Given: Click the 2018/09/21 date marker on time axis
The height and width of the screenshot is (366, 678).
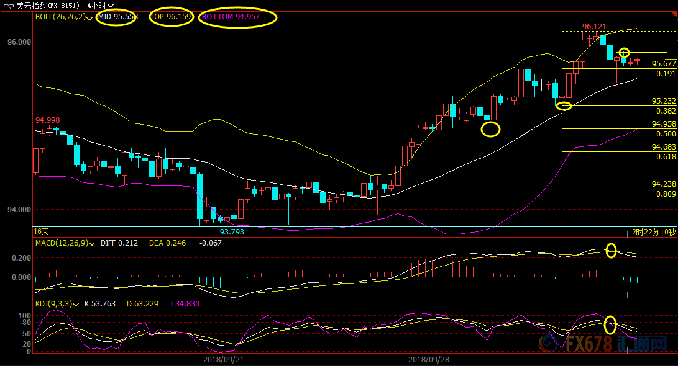Looking at the screenshot, I should coord(222,359).
